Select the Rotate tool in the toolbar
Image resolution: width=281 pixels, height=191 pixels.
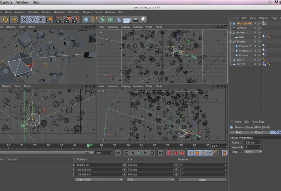click(5, 20)
